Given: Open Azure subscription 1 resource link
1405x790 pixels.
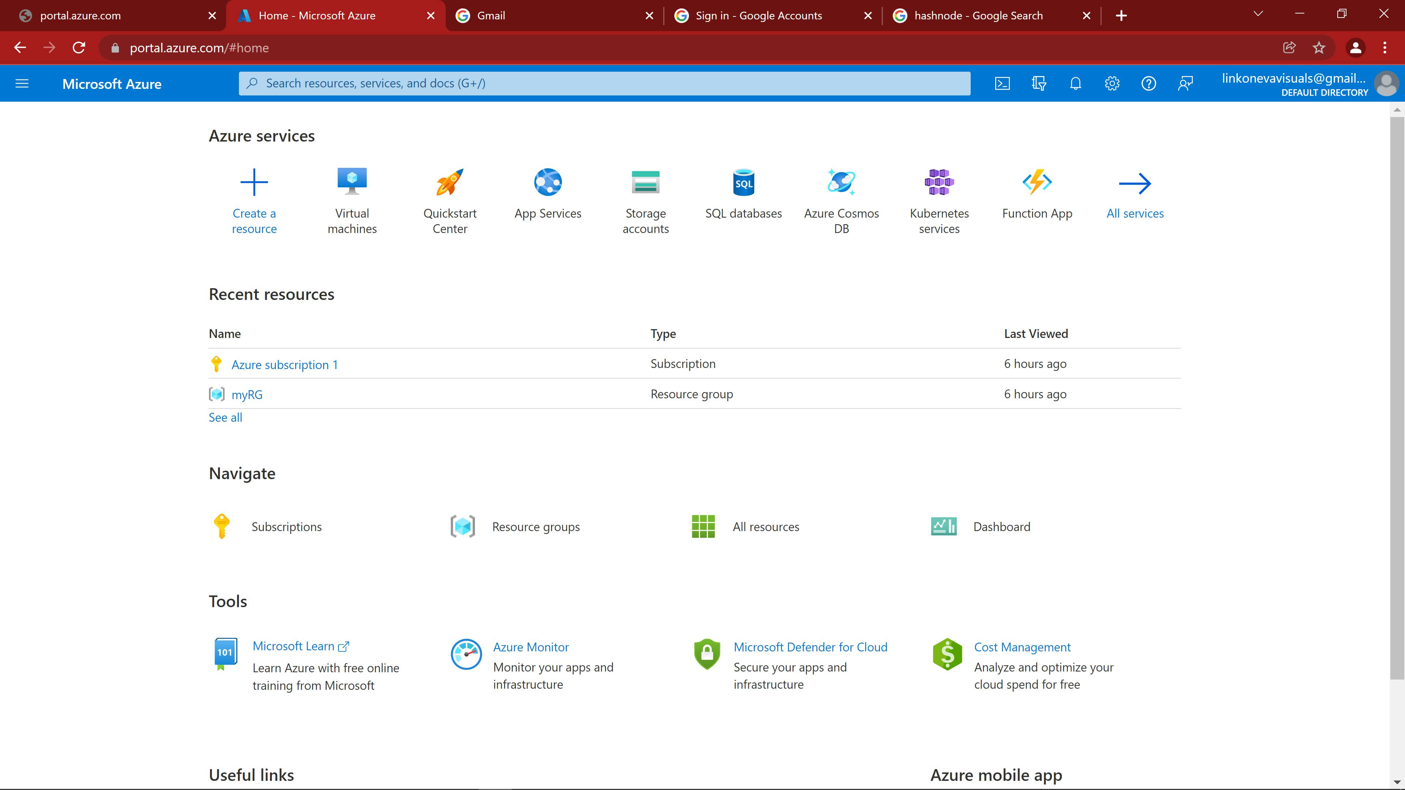Looking at the screenshot, I should tap(285, 365).
